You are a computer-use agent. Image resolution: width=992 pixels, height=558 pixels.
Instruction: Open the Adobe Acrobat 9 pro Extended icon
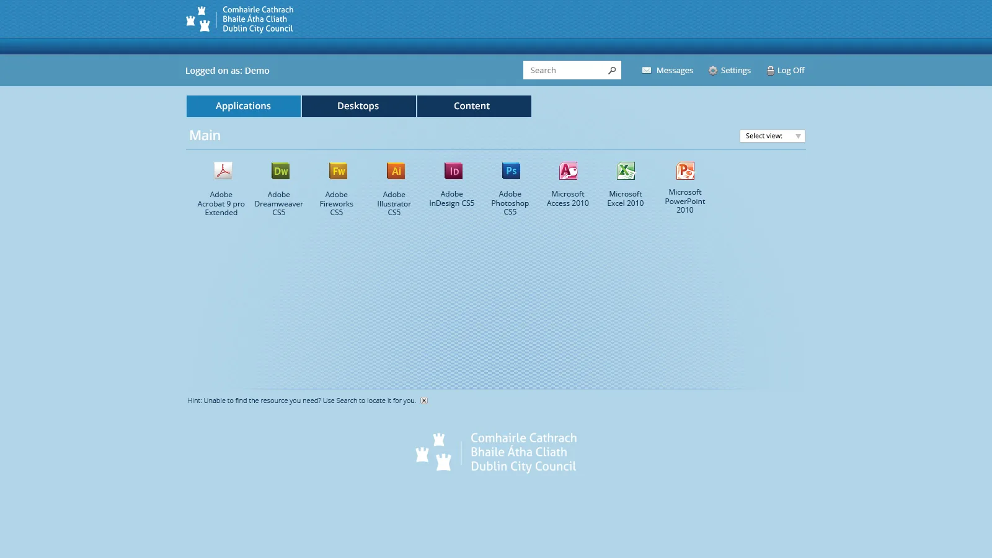(x=223, y=170)
